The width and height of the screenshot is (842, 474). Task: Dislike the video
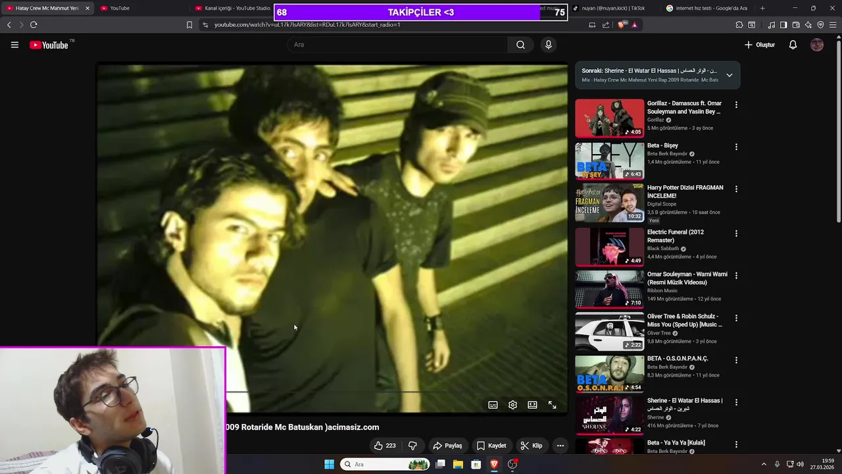point(412,446)
